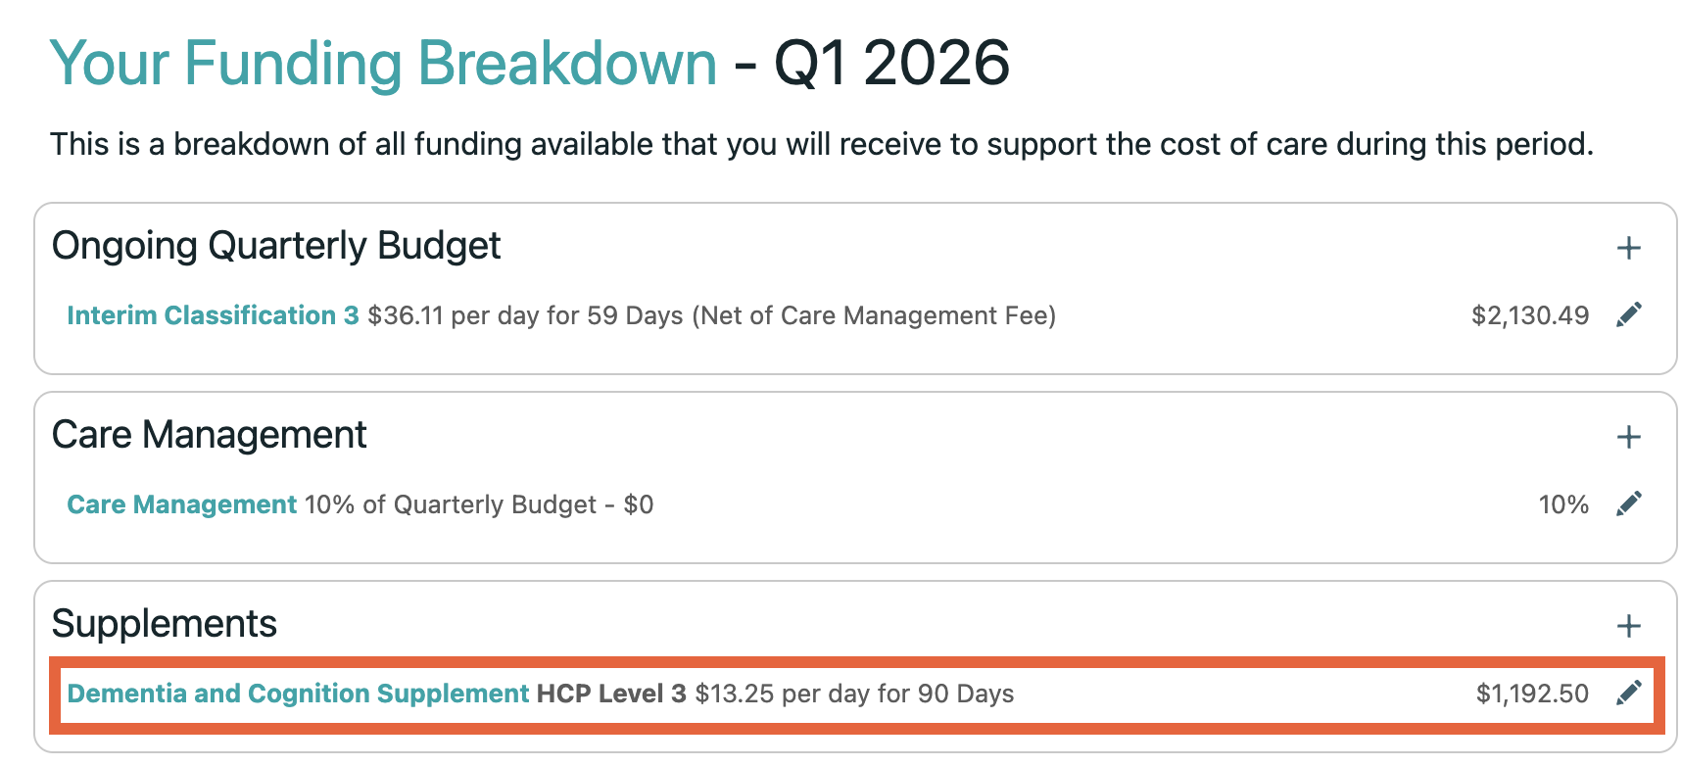
Task: Select the 10% value in Care Management
Action: click(1563, 504)
